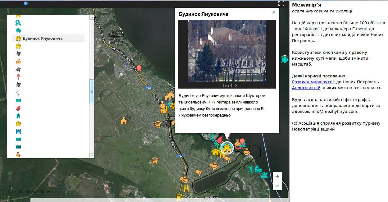Select the red shark fin list icon
Image resolution: width=388 pixels, height=202 pixels.
point(18,108)
